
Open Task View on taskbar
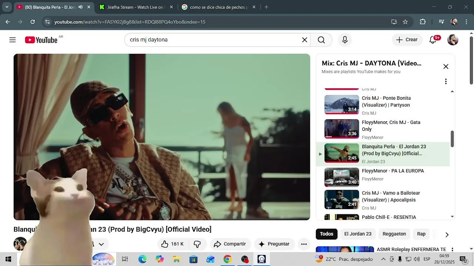tap(125, 259)
